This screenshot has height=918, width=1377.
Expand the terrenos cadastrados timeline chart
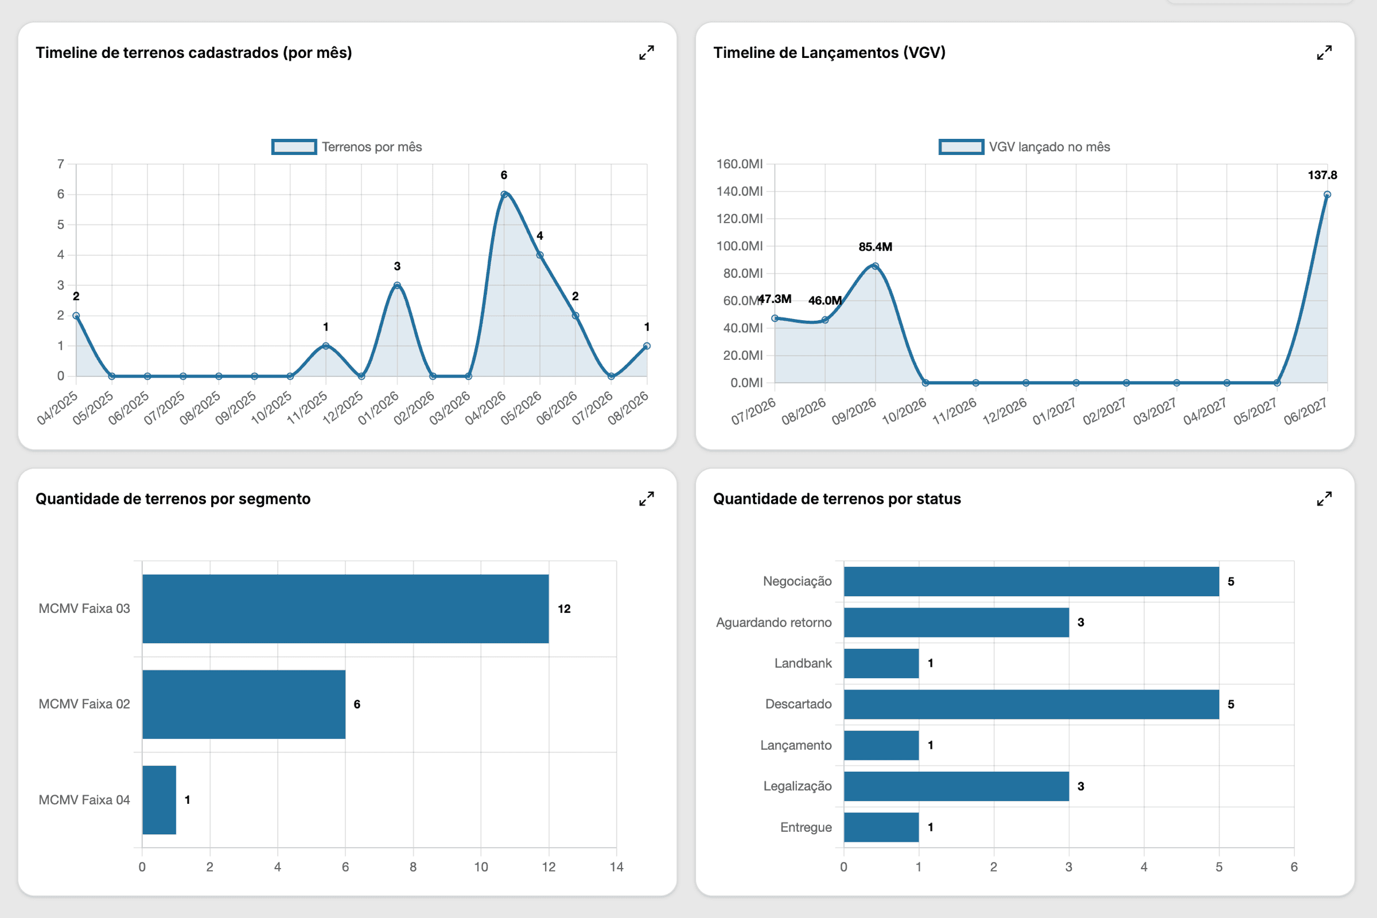click(x=647, y=53)
